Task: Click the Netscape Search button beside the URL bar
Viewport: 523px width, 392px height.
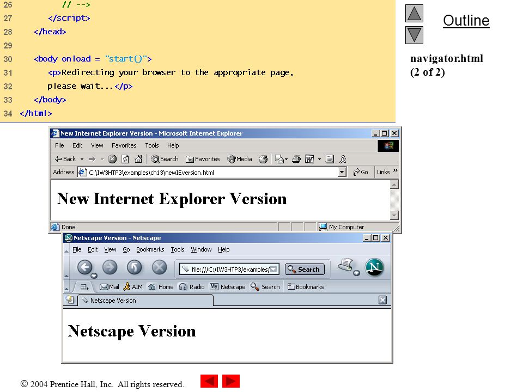Action: [305, 269]
